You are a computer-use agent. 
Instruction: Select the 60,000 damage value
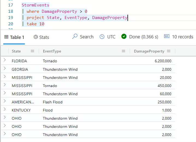pos(166,94)
